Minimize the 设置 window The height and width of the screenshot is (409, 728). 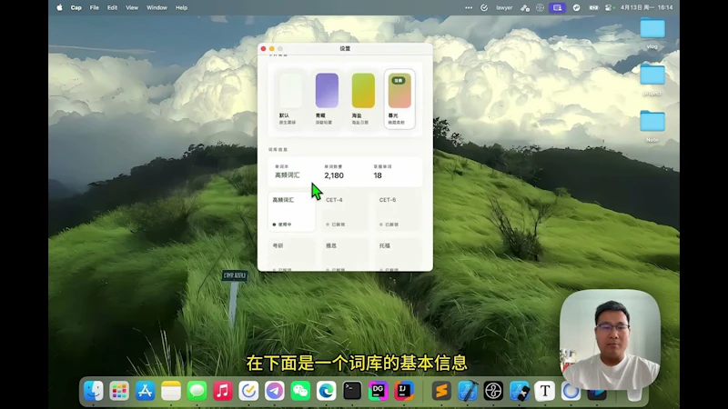click(x=271, y=49)
